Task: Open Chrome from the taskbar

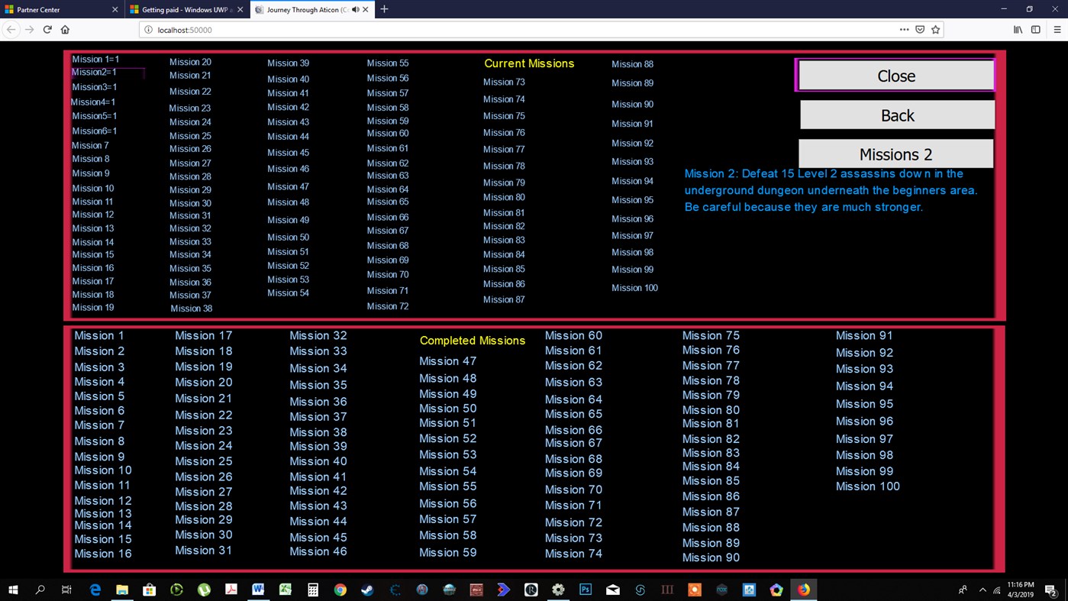Action: (x=340, y=590)
